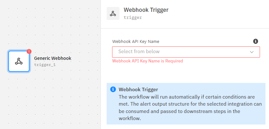Image resolution: width=269 pixels, height=129 pixels.
Task: Click the 'trigger_1' node identifier text
Action: coord(45,65)
